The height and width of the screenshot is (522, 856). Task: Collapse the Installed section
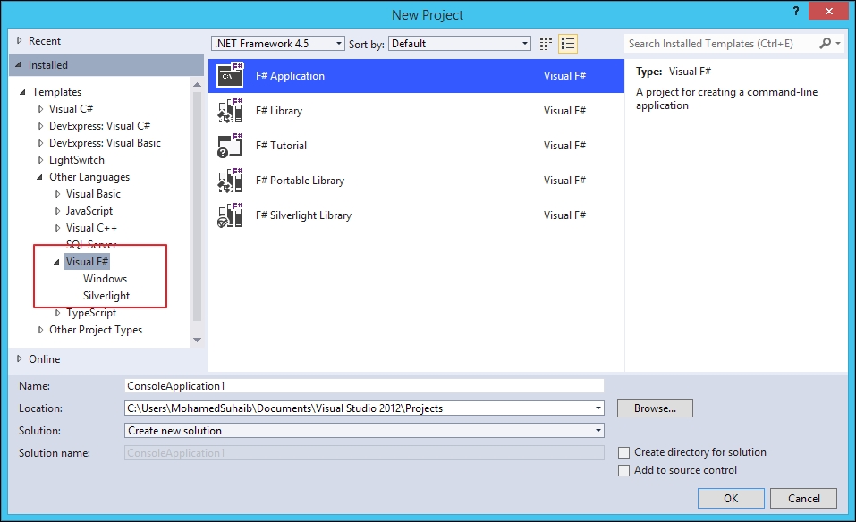[19, 65]
